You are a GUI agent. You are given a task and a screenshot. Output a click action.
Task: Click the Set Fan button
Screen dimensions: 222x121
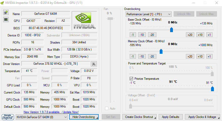tap(111, 117)
